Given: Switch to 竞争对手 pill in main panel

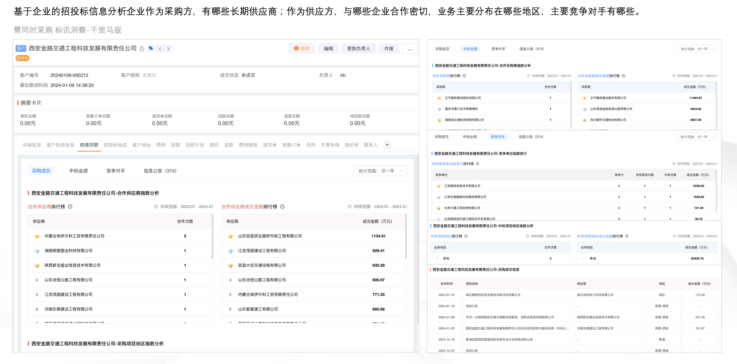Looking at the screenshot, I should pyautogui.click(x=116, y=171).
